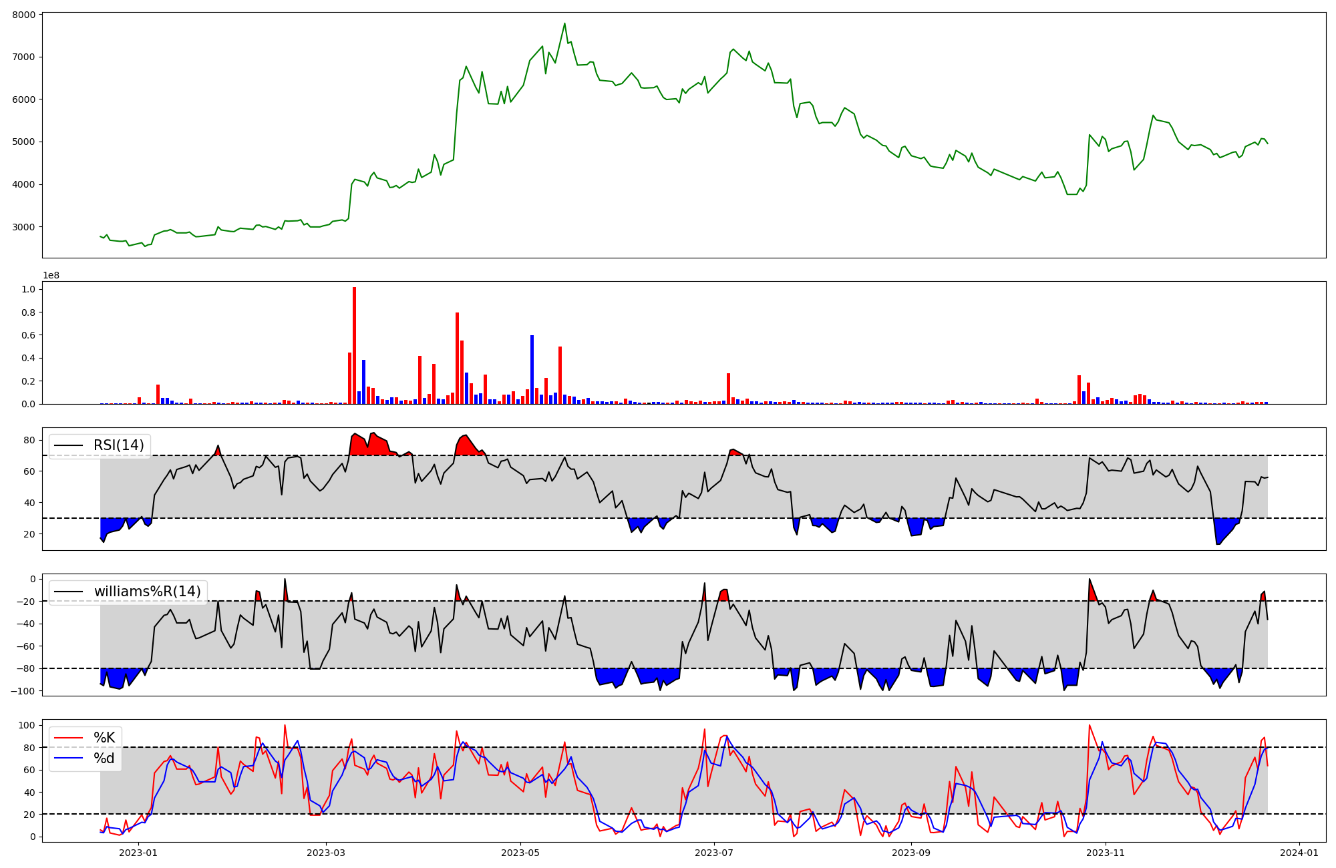Click the highest peak of green price line

[564, 24]
